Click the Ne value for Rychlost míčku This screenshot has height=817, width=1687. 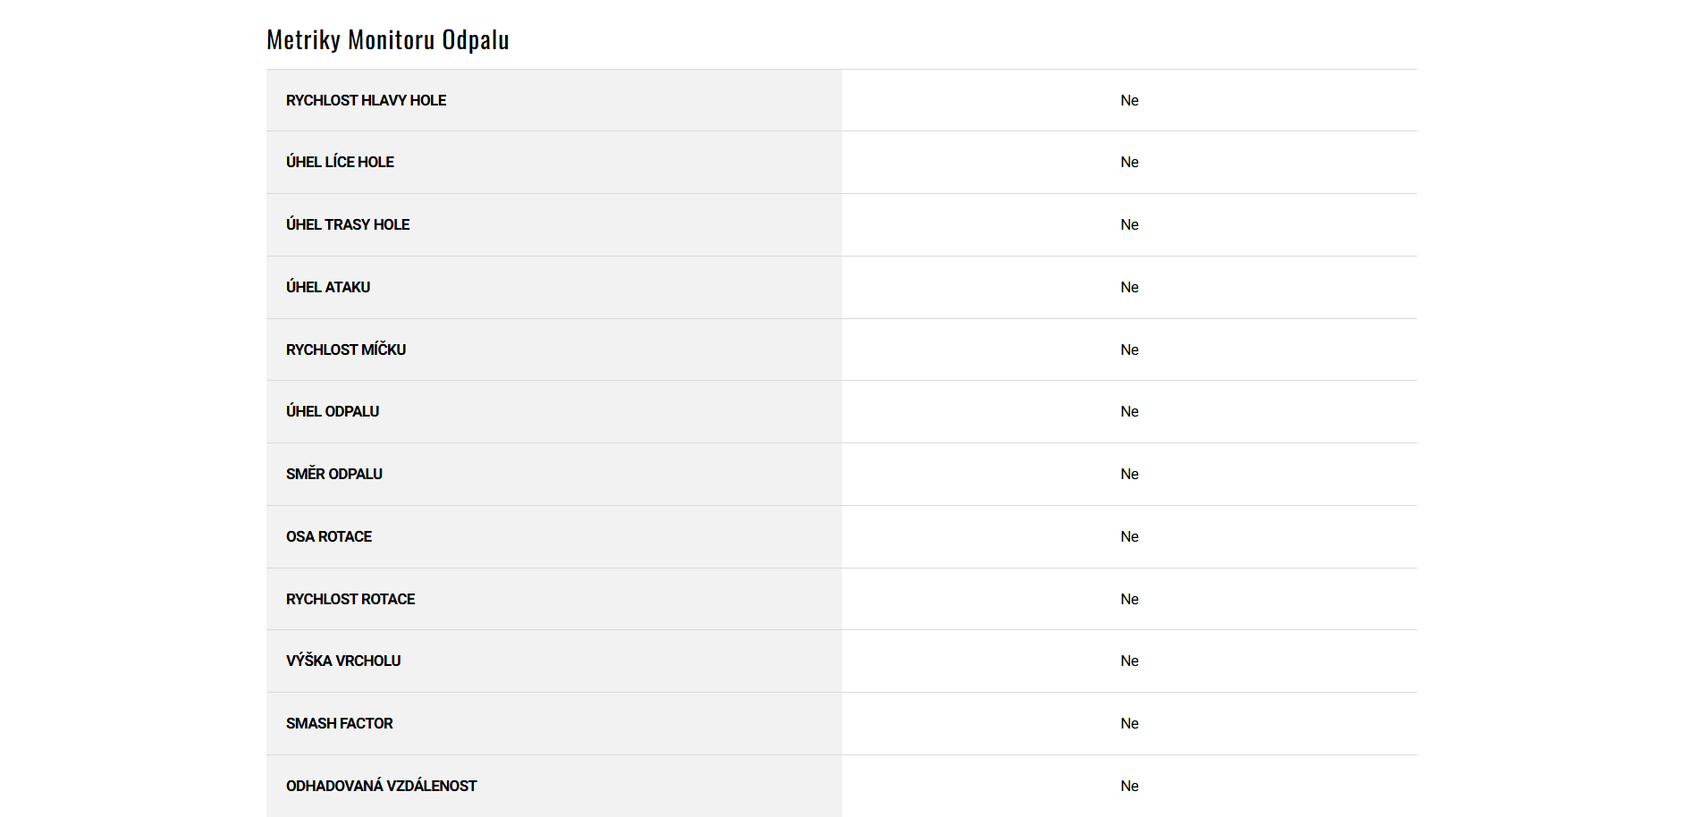click(x=1129, y=350)
